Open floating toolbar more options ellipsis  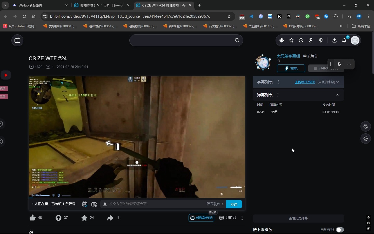pos(349,64)
